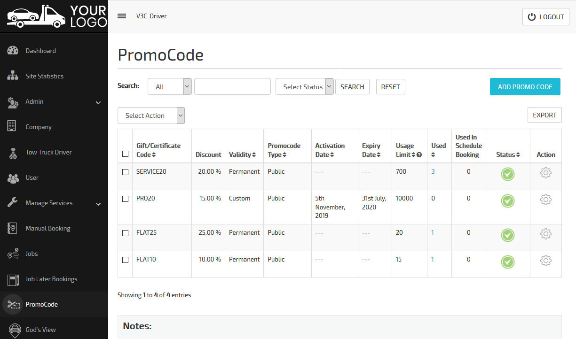The width and height of the screenshot is (576, 339).
Task: Sort table by Validity column
Action: (x=242, y=154)
